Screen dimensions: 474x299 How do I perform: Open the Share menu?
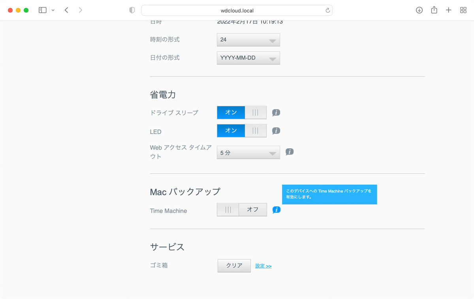coord(434,10)
